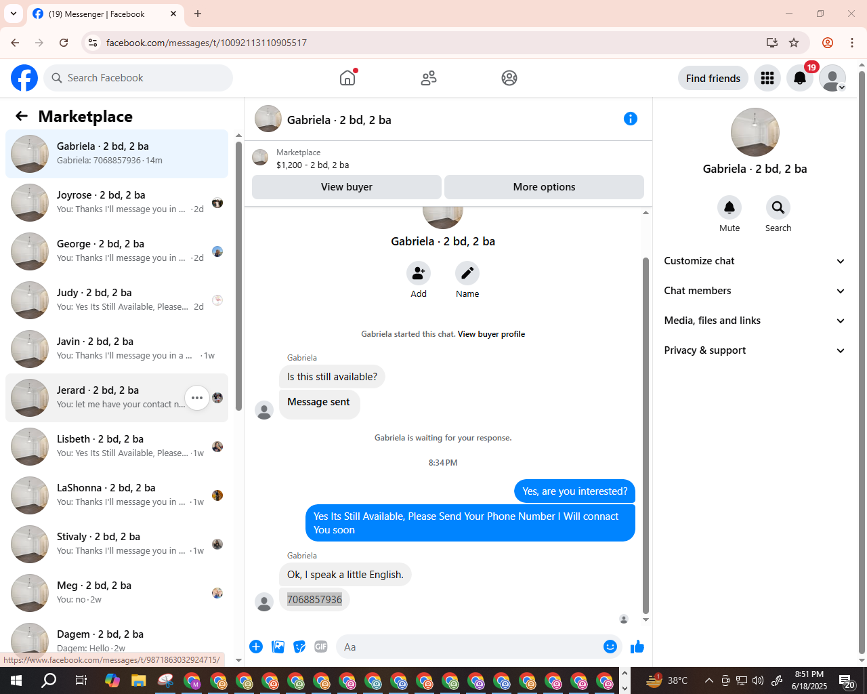This screenshot has height=694, width=867.
Task: Bookmark this page with star icon
Action: coord(794,43)
